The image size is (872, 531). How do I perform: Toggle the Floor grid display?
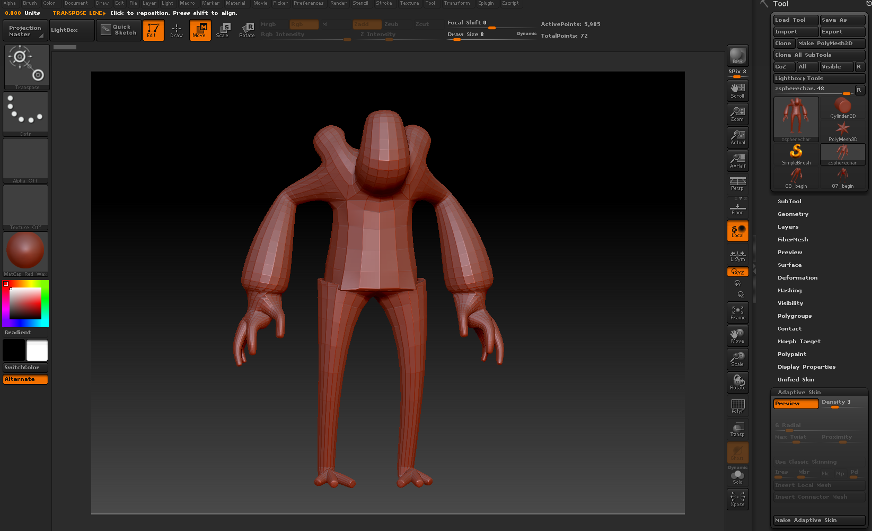(x=737, y=205)
